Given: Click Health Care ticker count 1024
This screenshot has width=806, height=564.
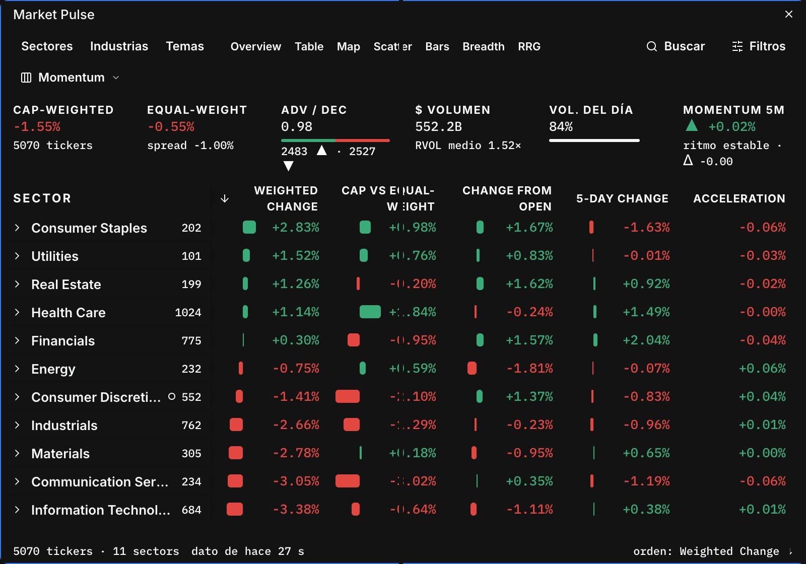Looking at the screenshot, I should point(188,313).
